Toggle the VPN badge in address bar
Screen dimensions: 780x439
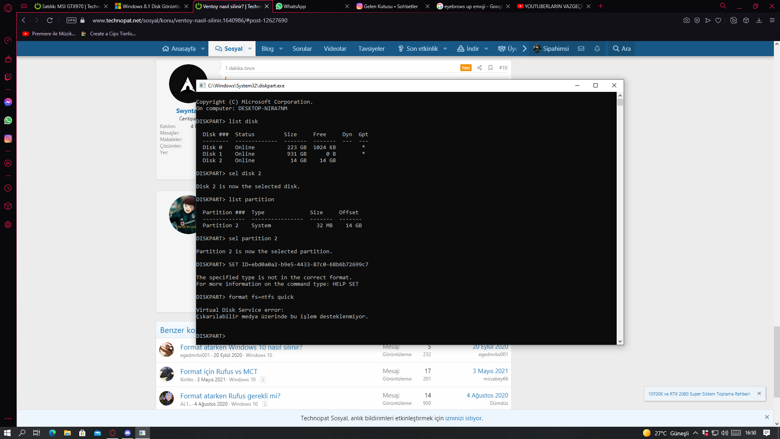tap(71, 20)
